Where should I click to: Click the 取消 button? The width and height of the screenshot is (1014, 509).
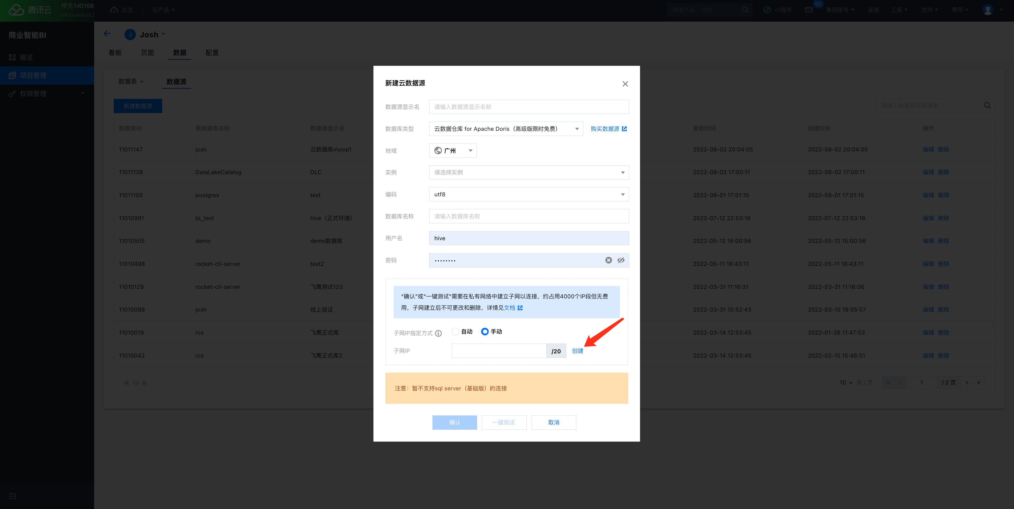tap(554, 423)
